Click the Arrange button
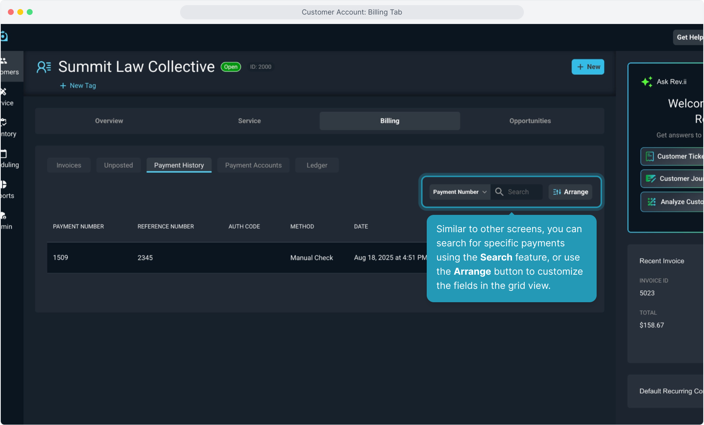 (x=570, y=192)
